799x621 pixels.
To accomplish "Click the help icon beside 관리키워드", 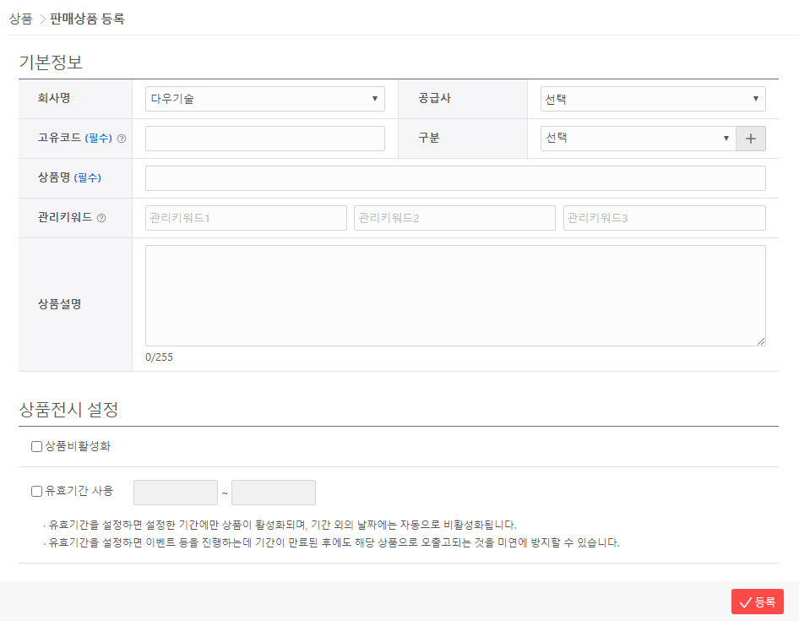I will (102, 218).
